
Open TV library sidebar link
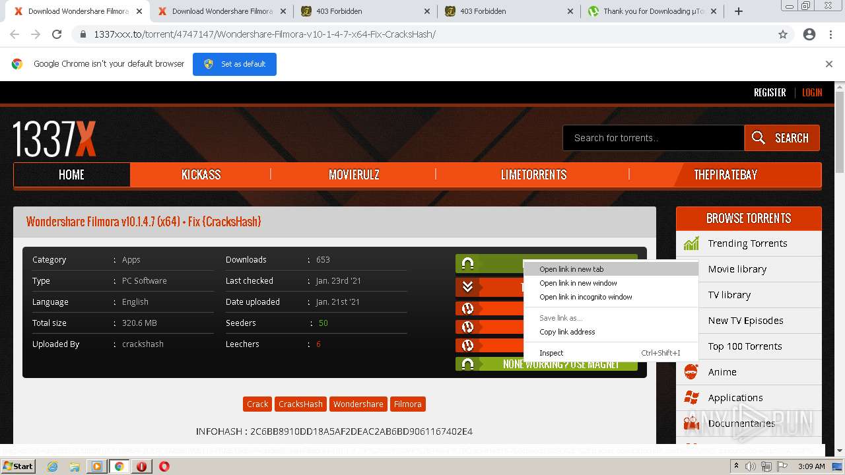click(729, 295)
